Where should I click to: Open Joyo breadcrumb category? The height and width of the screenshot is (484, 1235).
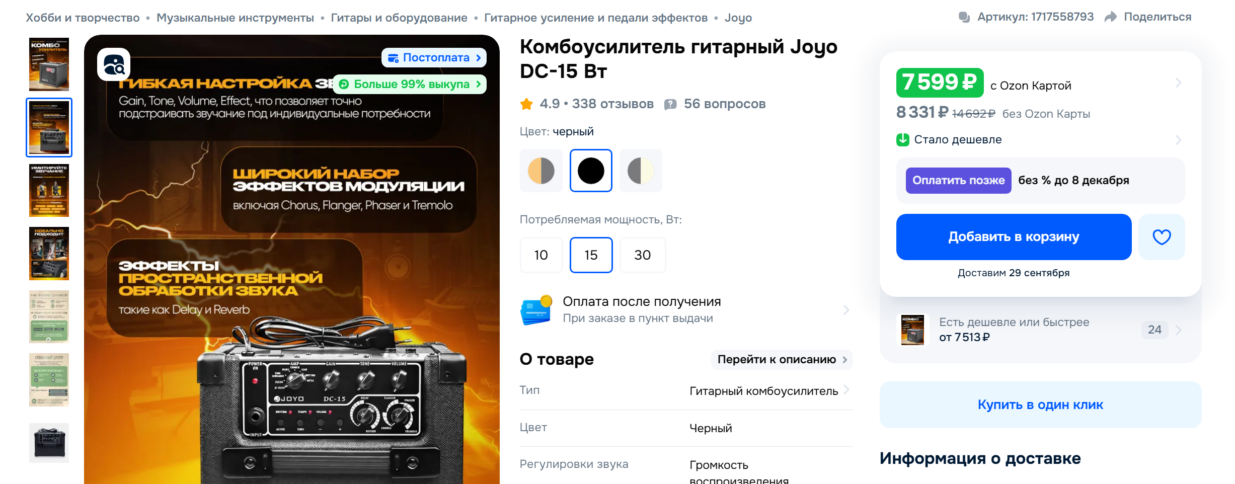point(738,18)
